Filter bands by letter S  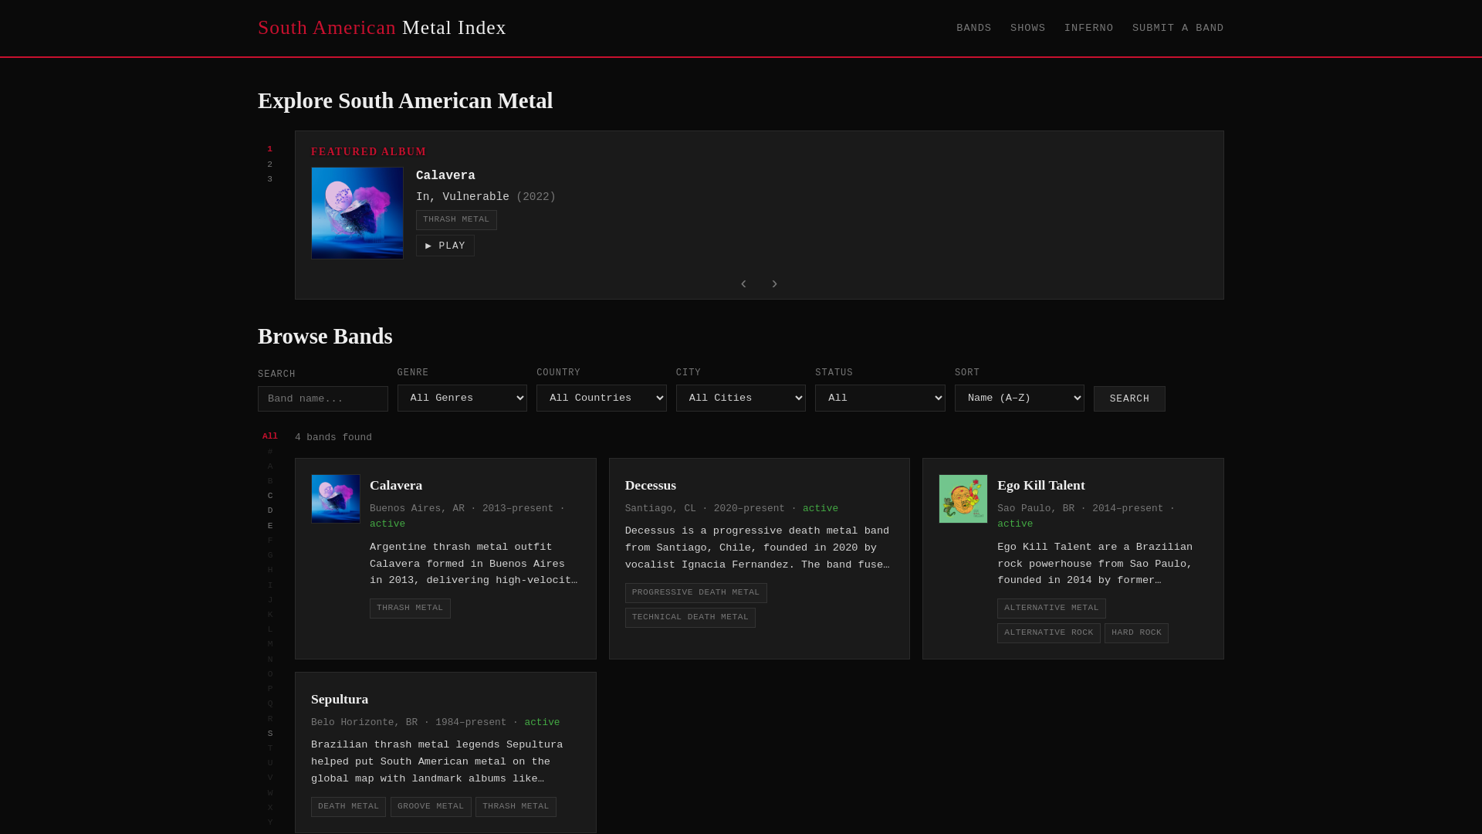click(270, 734)
